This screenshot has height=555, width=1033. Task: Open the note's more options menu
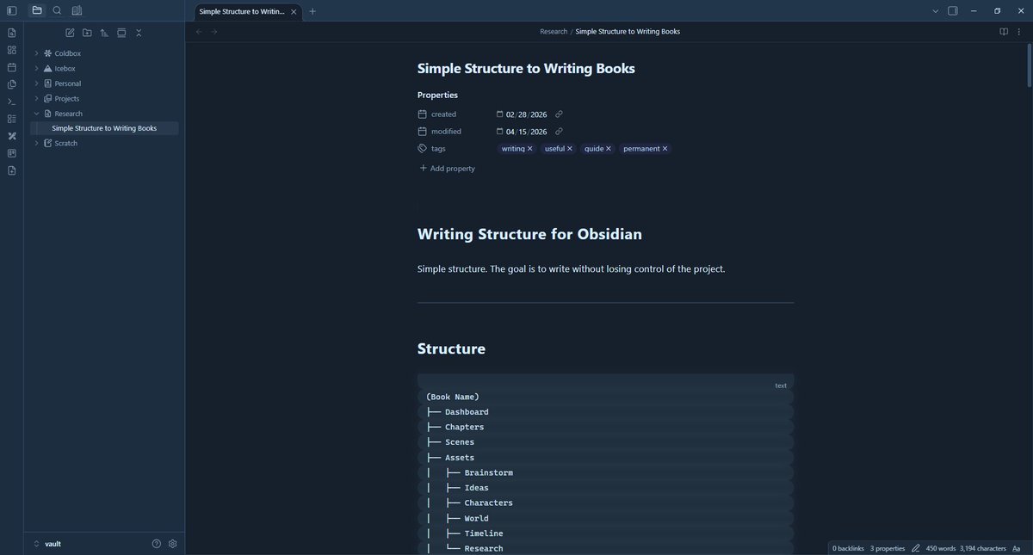(x=1020, y=32)
